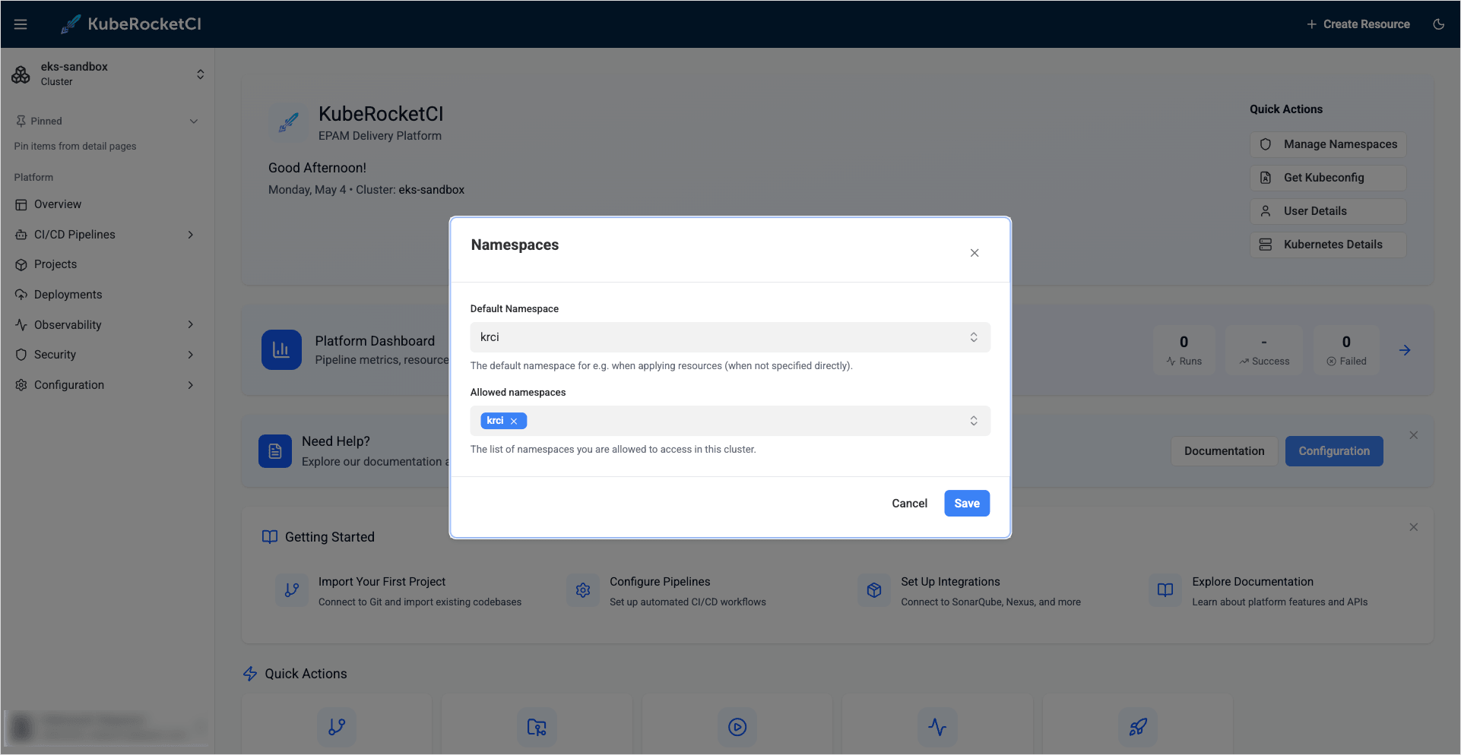Click the 'Good Afternoon!' greeting text
1461x755 pixels.
[x=317, y=168]
